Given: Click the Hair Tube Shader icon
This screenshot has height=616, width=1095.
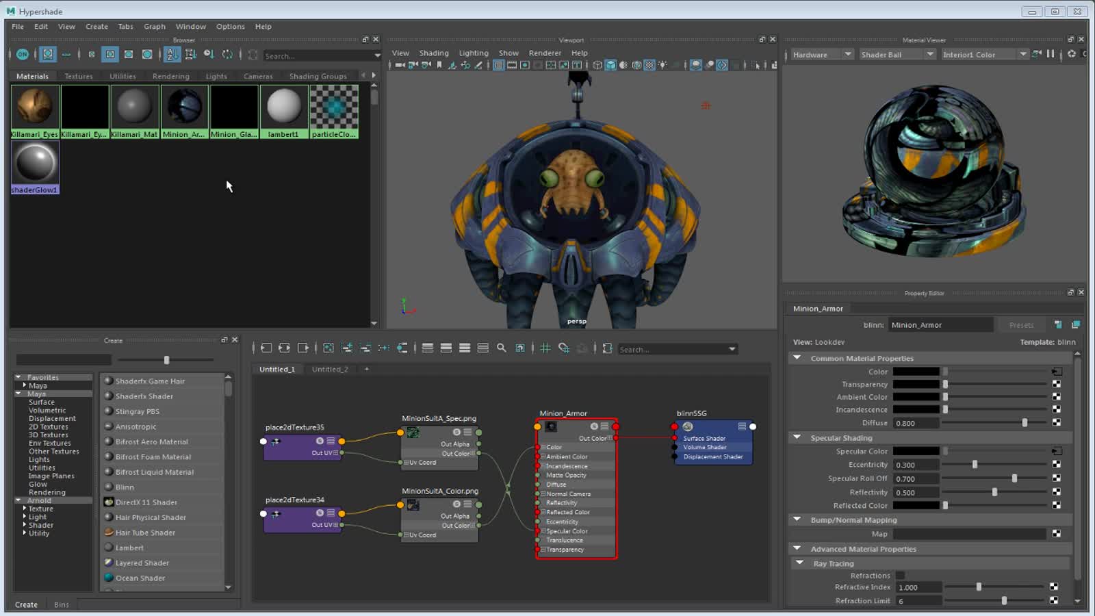Looking at the screenshot, I should pos(108,532).
